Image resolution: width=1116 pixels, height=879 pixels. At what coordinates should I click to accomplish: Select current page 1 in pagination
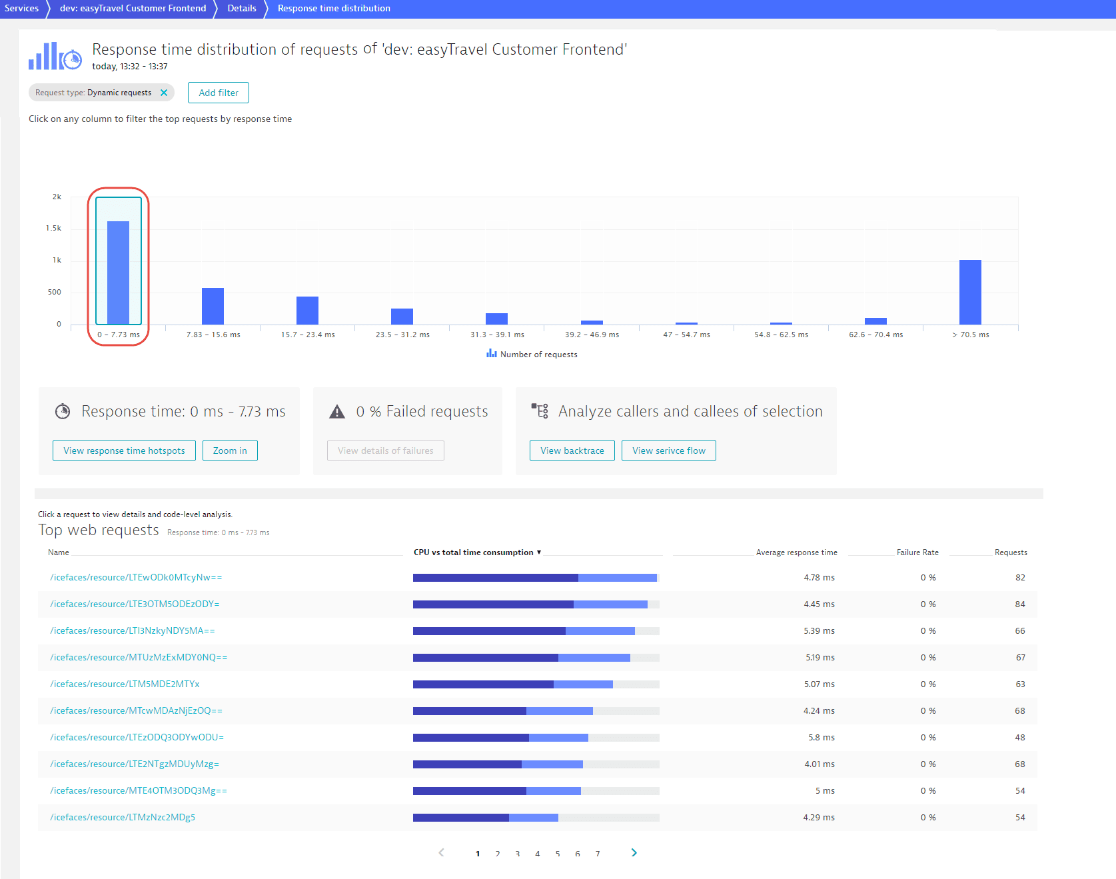click(478, 854)
